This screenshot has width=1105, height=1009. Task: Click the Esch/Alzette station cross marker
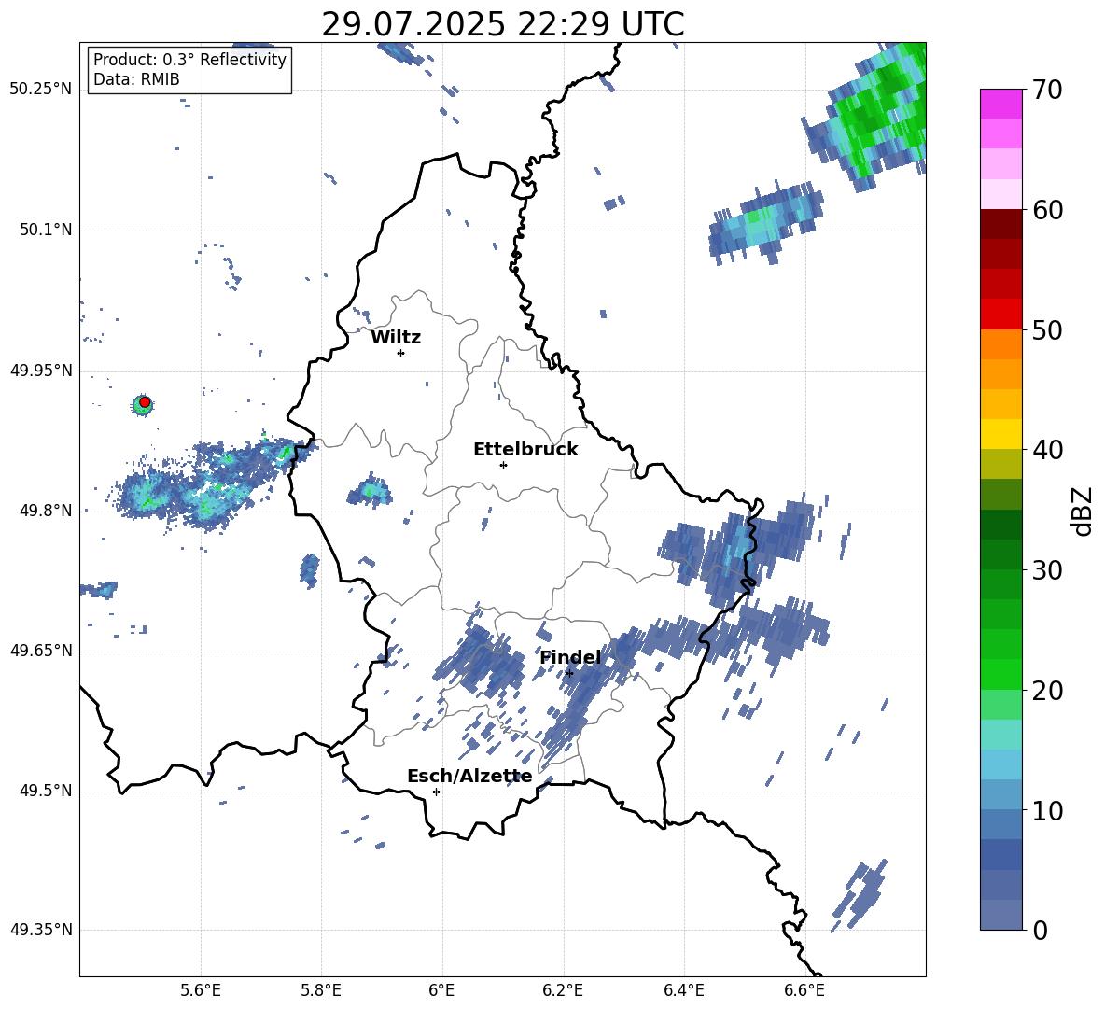click(436, 792)
